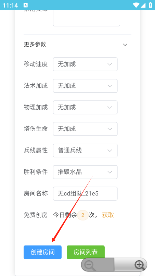Open the 兵线属性 dropdown showing 普通兵线
Viewport: 155px width, 276px height.
pos(85,151)
